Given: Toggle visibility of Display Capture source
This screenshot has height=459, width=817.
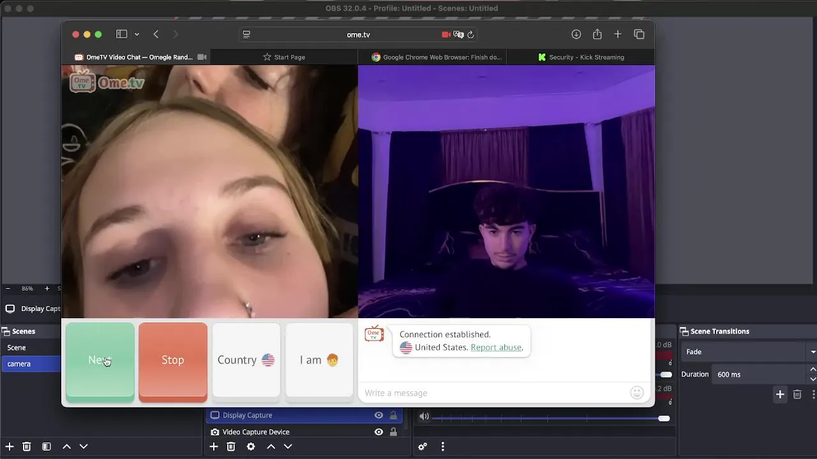Looking at the screenshot, I should click(x=379, y=415).
